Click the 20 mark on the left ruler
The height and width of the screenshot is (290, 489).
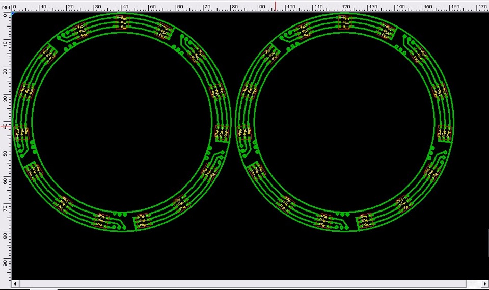click(x=5, y=71)
